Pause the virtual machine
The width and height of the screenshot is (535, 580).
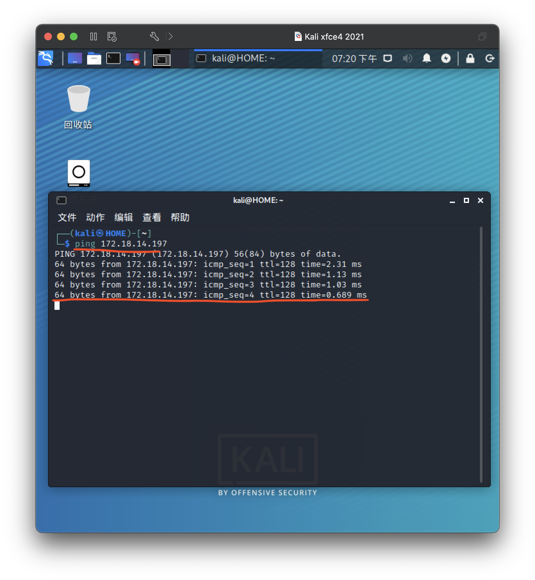coord(93,36)
